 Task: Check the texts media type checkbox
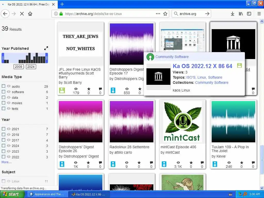click(3, 109)
